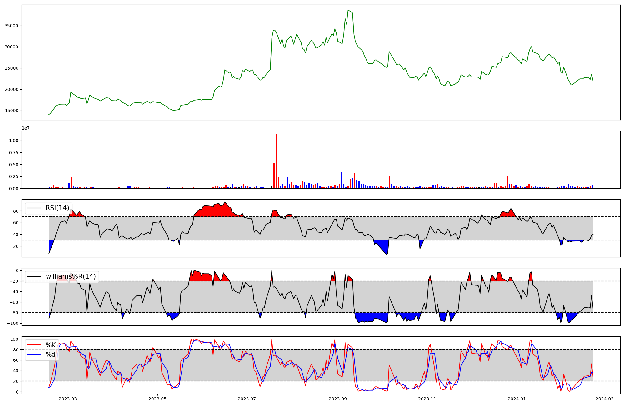625x406 pixels.
Task: Click the 2023-03 x-axis date label
Action: [67, 399]
